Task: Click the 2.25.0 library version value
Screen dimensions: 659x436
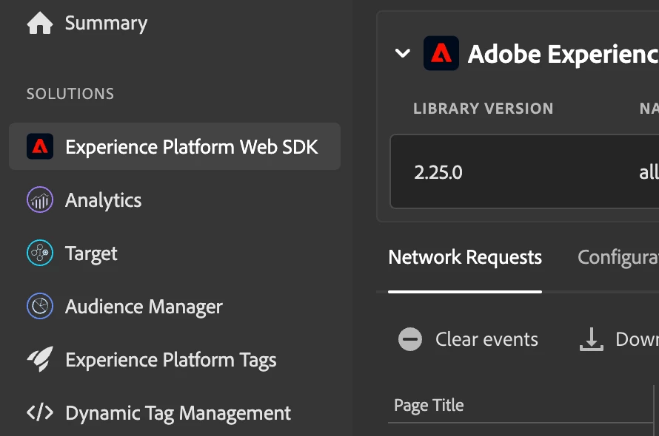Action: [438, 173]
